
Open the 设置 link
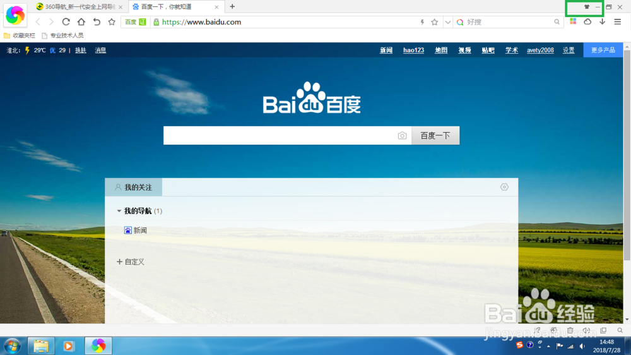click(x=569, y=51)
